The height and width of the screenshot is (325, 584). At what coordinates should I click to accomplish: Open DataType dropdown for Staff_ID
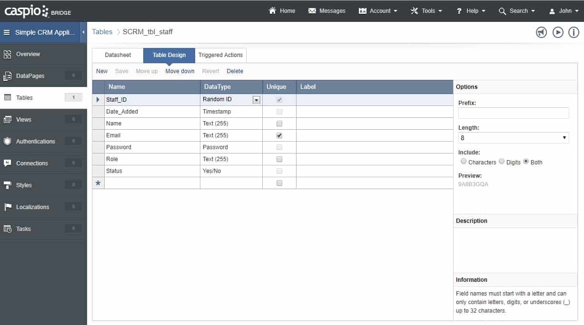257,100
